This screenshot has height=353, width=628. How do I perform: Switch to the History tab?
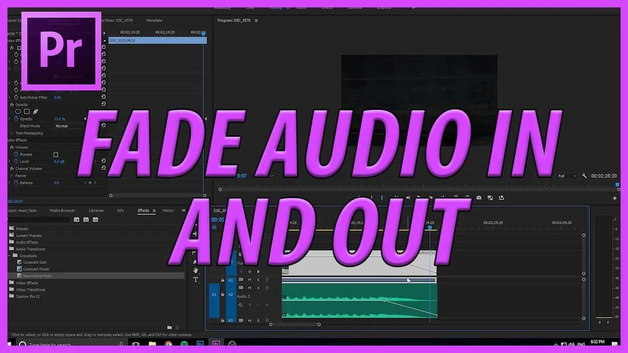[168, 210]
